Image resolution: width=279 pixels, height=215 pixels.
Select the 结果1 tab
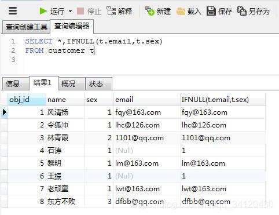tap(44, 83)
